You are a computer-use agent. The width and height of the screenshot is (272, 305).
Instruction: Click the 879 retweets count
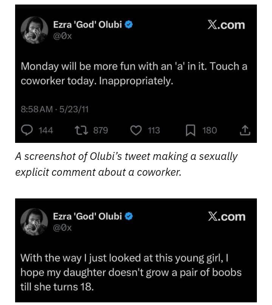(100, 130)
